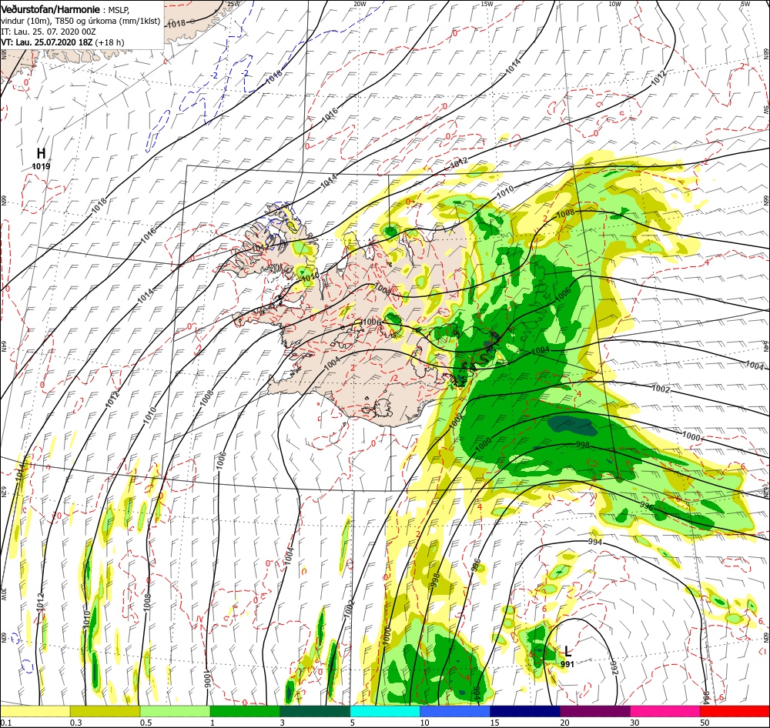
Task: Click the cyan 5 mm legend swatch
Action: pyautogui.click(x=385, y=712)
